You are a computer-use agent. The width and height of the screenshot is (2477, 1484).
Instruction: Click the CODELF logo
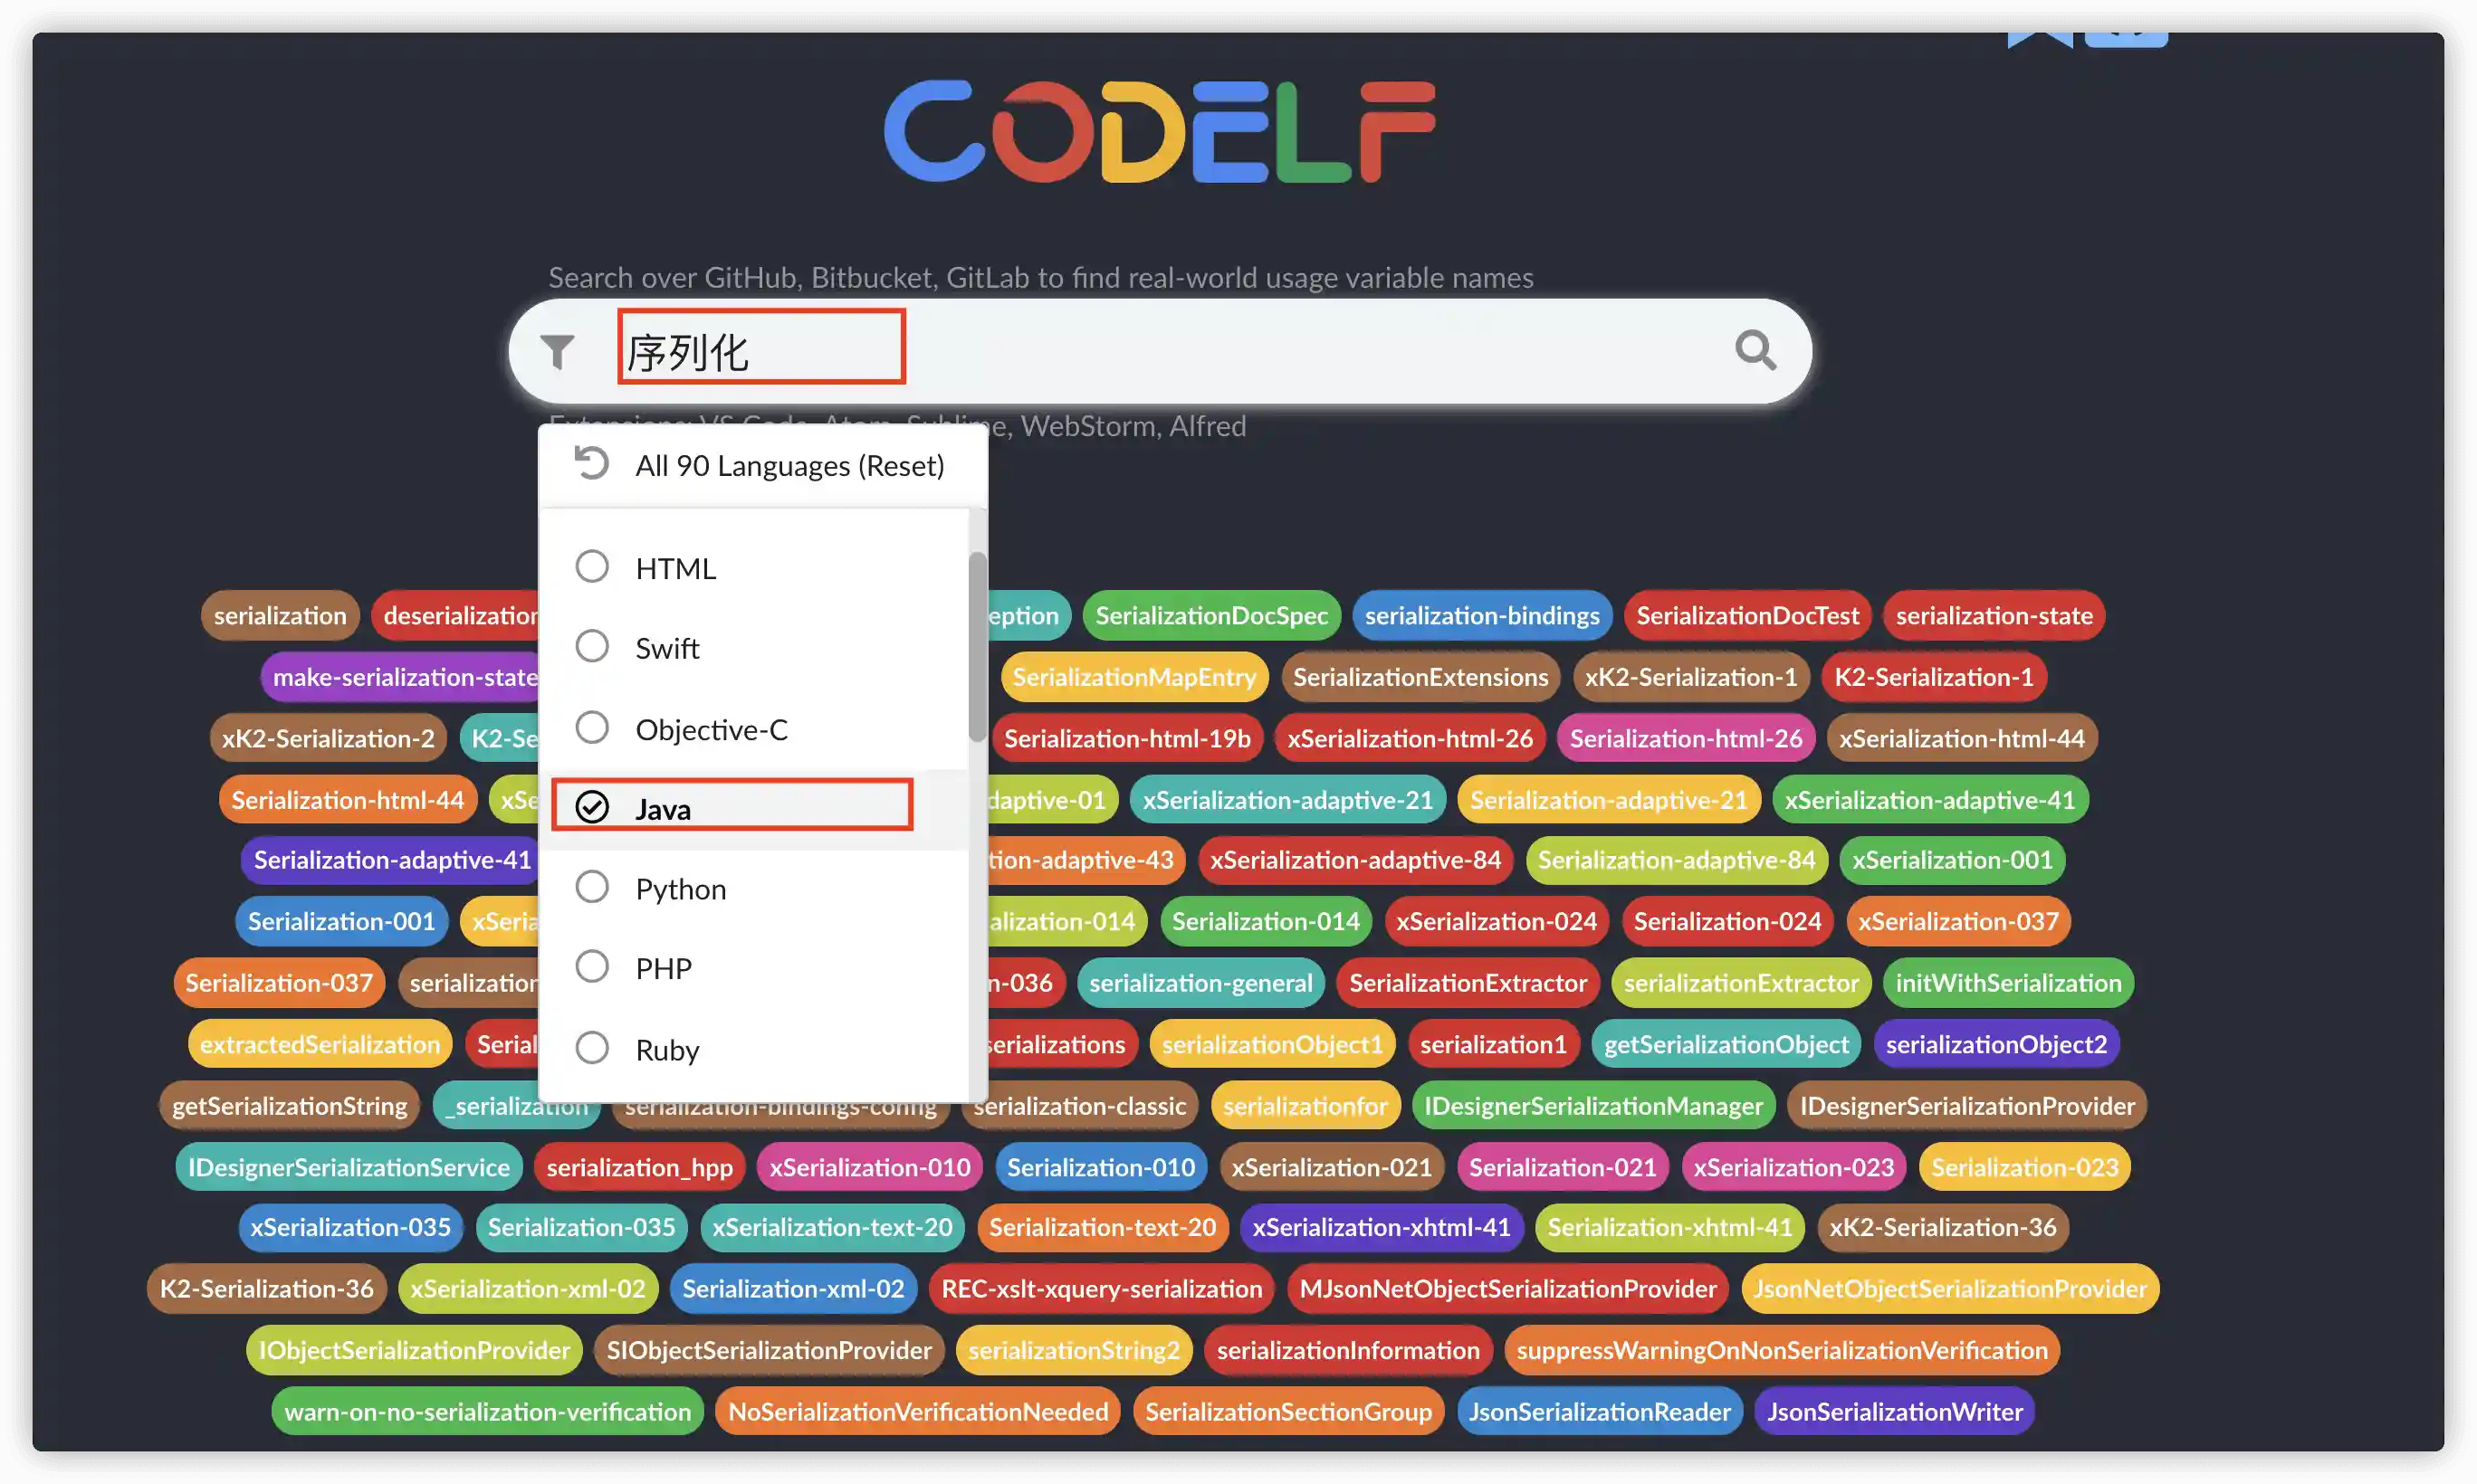coord(1160,131)
